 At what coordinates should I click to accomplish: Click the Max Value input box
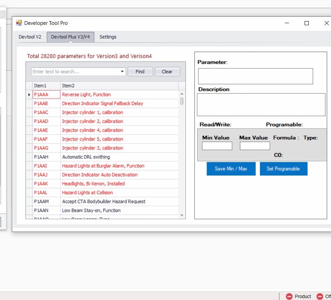point(255,146)
